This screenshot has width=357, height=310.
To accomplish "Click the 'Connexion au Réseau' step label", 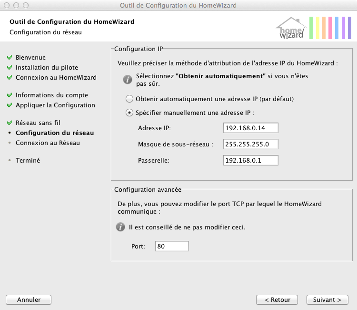I will coord(48,143).
